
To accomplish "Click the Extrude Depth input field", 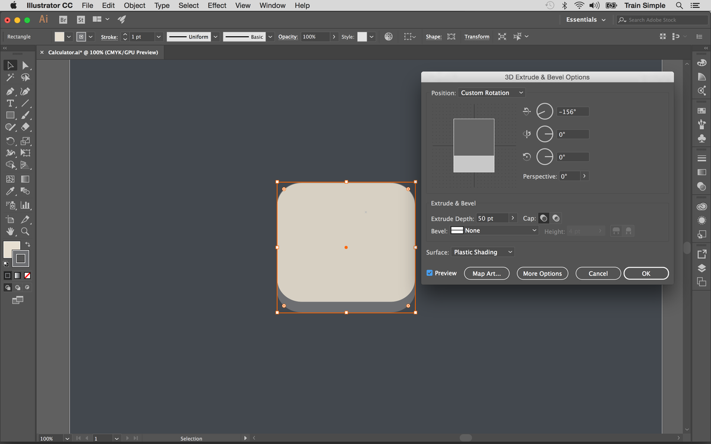I will [x=492, y=218].
